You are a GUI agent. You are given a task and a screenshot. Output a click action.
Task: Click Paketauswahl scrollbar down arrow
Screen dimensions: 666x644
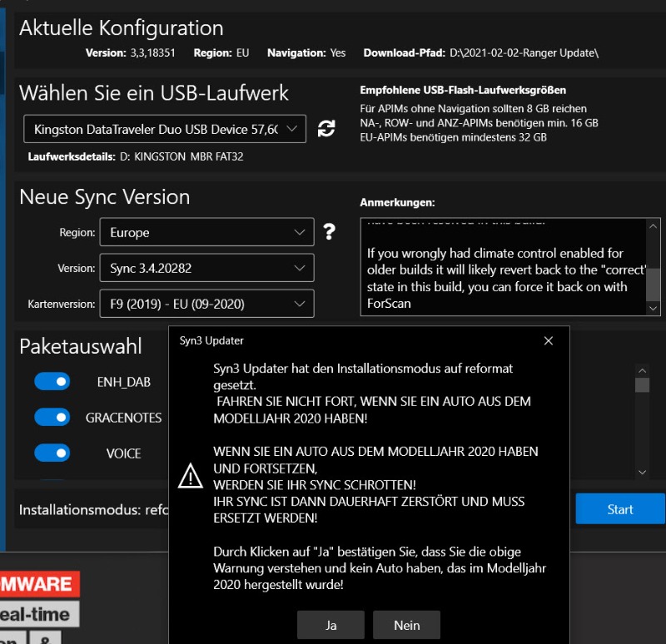642,472
